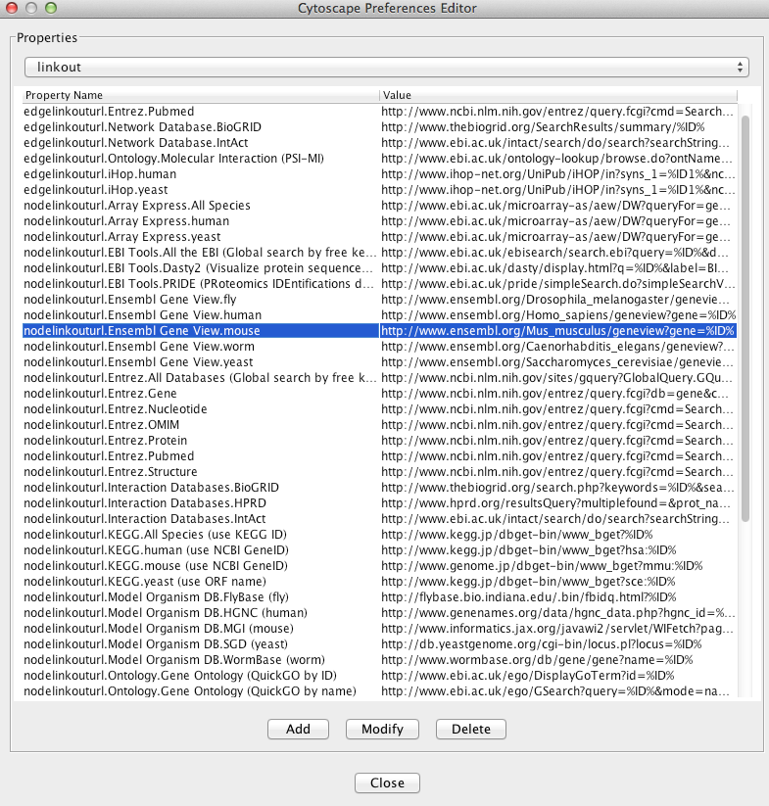Open the linkout properties dropdown
The image size is (769, 806).
386,68
